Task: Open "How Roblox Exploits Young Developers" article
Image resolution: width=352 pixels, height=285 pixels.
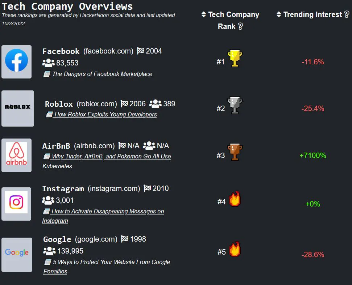Action: click(x=105, y=114)
